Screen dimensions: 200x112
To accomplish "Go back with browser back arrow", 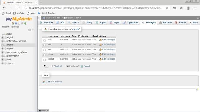I will (4, 8).
